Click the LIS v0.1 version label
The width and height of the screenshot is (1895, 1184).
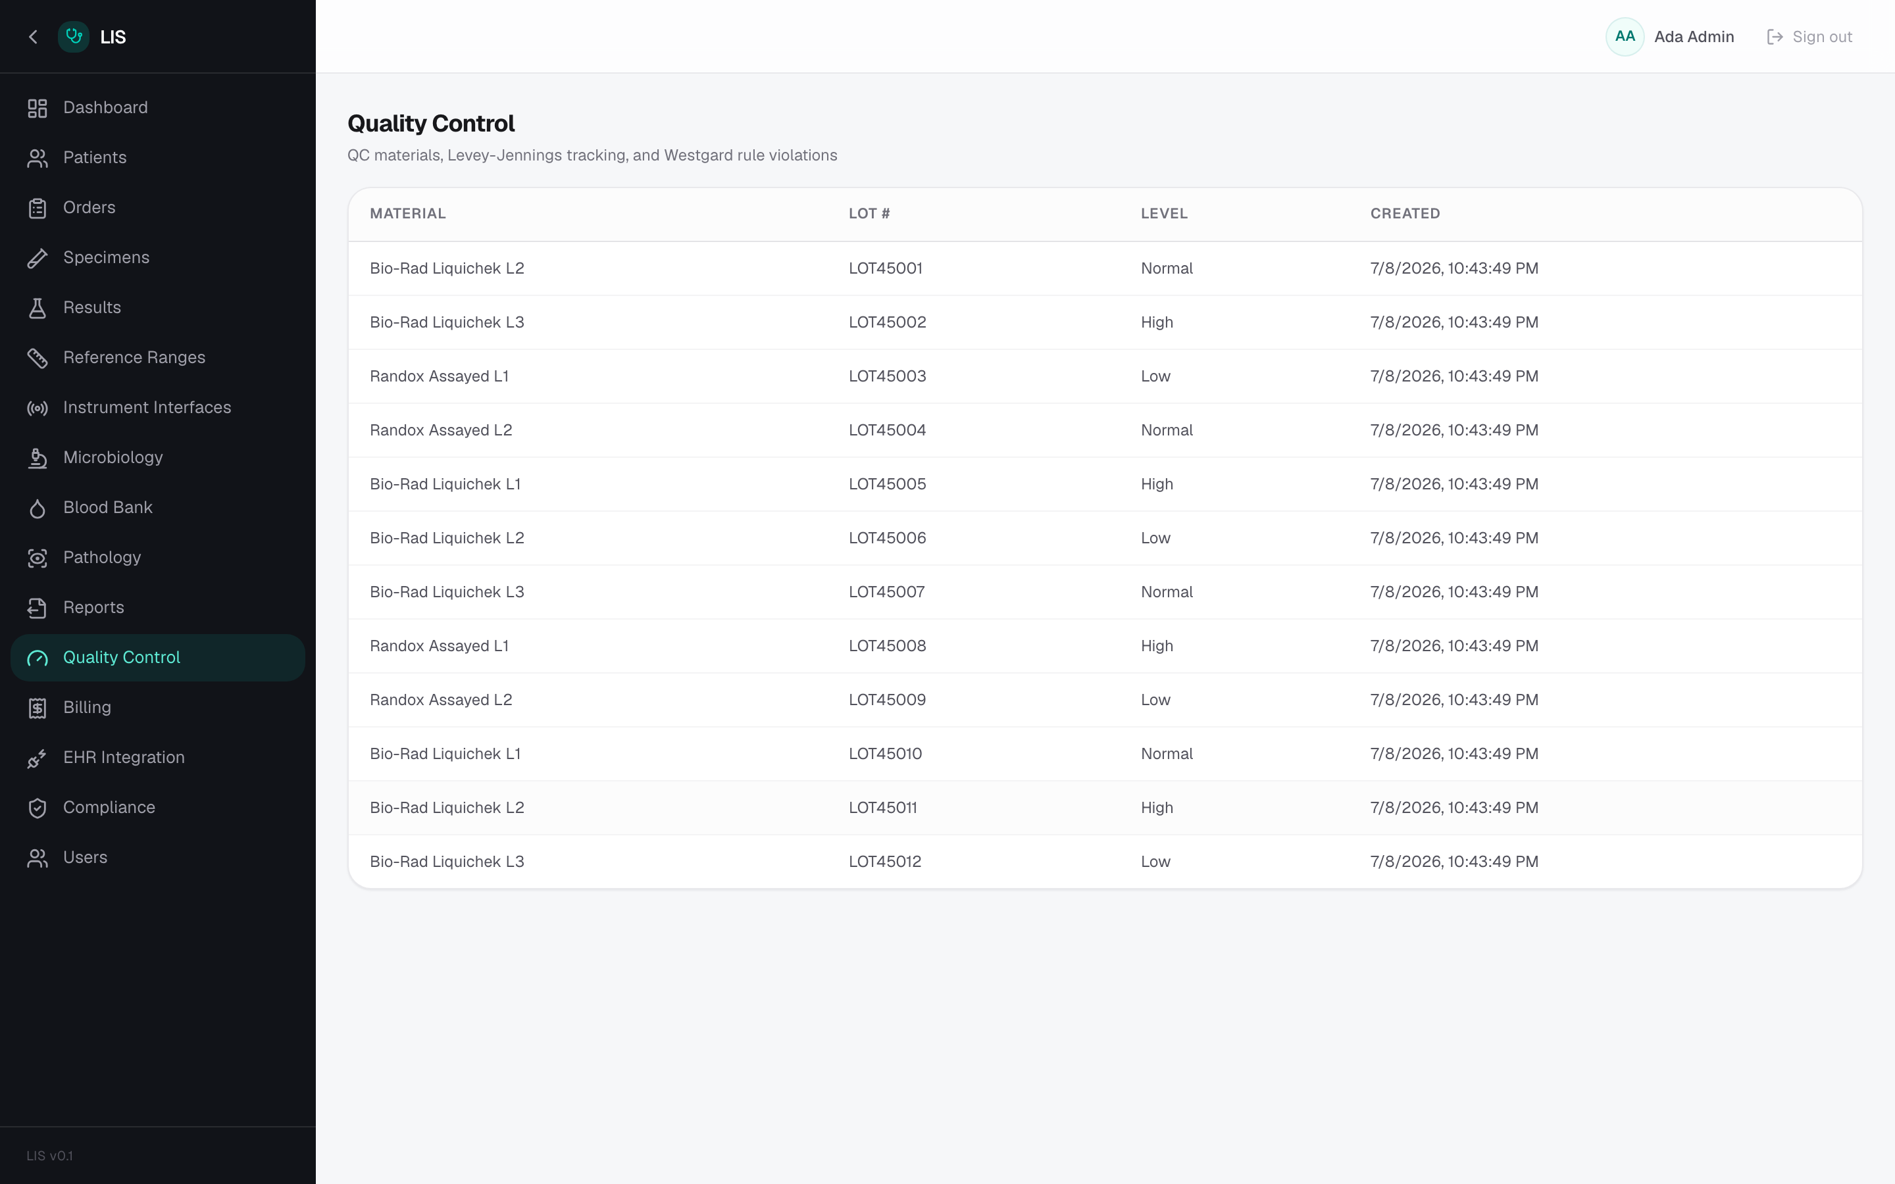(x=49, y=1156)
